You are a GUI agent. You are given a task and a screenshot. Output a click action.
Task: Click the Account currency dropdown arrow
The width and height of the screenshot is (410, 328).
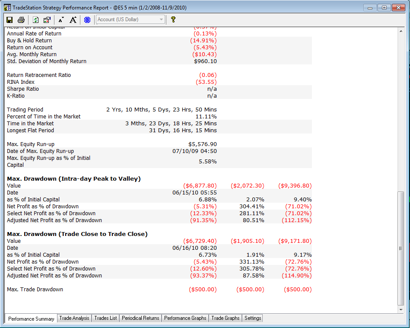coord(161,19)
